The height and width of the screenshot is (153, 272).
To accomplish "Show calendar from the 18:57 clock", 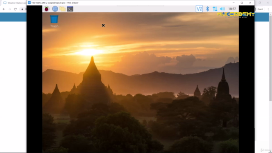I will pyautogui.click(x=232, y=9).
